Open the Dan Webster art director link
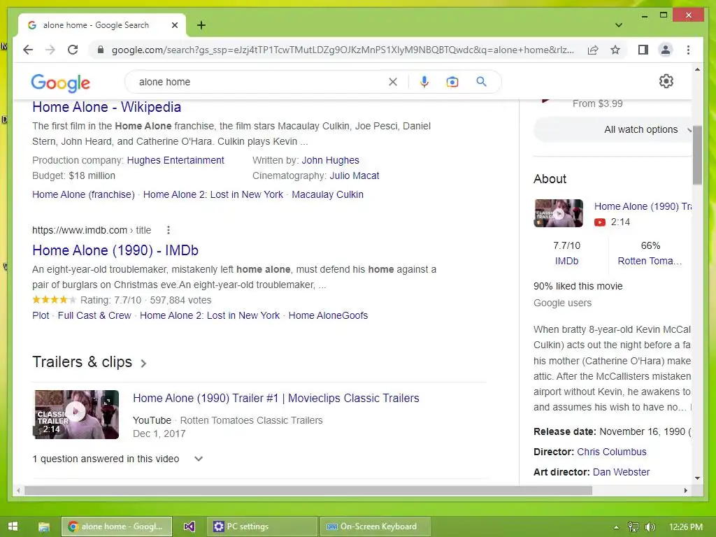Viewport: 716px width, 537px height. click(x=621, y=472)
